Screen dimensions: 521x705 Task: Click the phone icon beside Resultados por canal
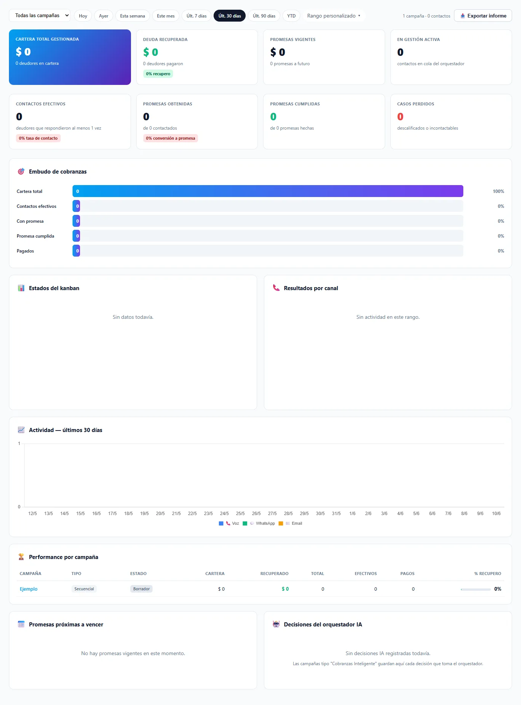276,288
